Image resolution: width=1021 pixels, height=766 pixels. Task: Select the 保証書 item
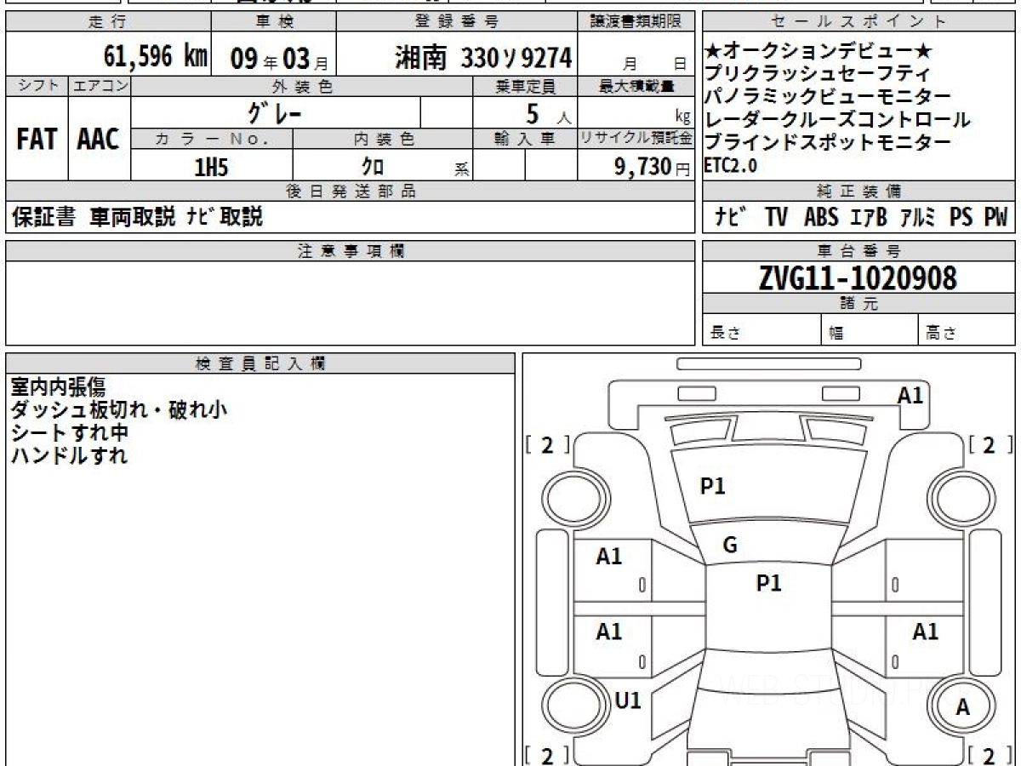coord(43,218)
